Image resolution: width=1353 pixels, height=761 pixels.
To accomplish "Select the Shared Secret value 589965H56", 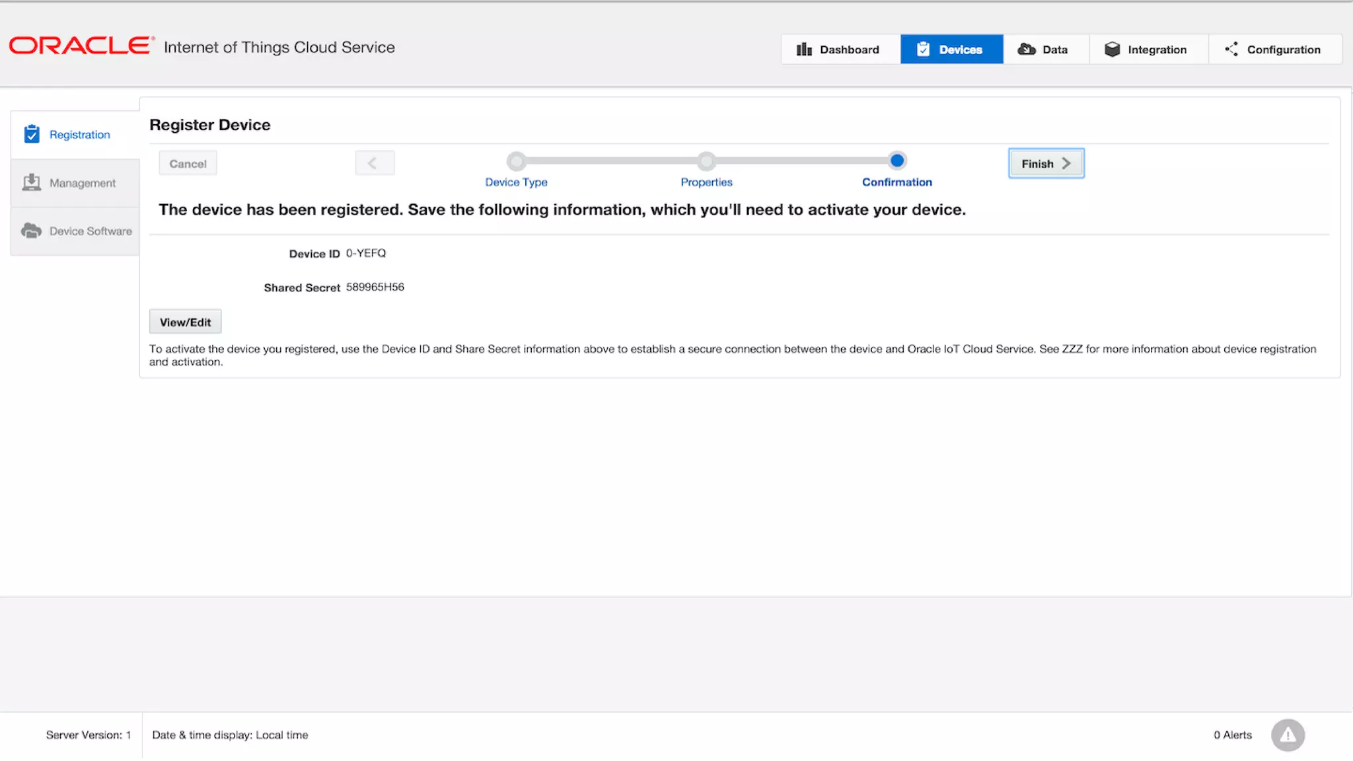I will point(375,287).
